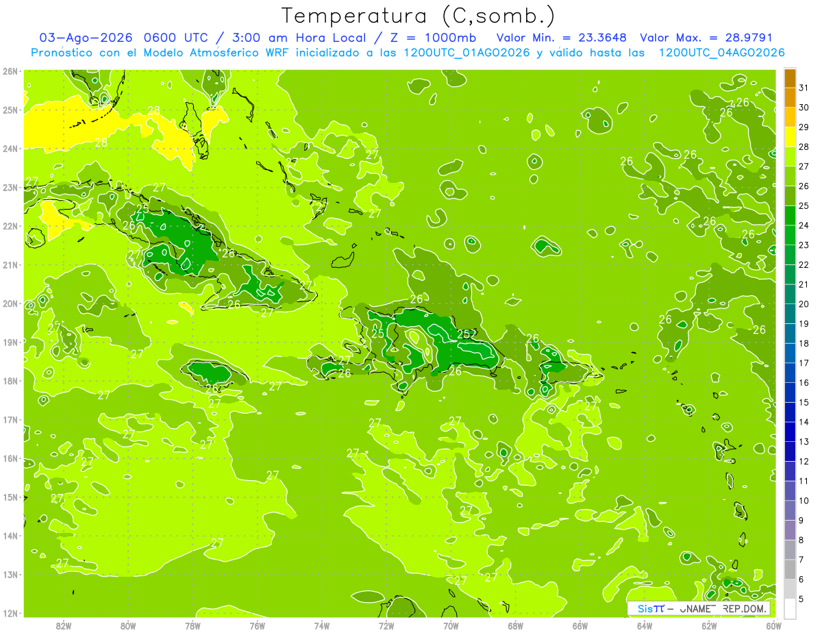Click the "14N" latitude axis label

(x=10, y=536)
